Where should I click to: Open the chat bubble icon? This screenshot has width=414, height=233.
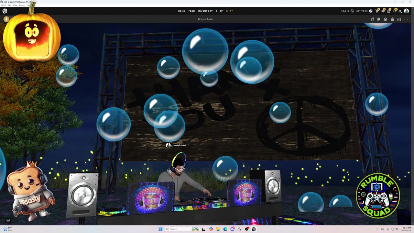click(378, 19)
